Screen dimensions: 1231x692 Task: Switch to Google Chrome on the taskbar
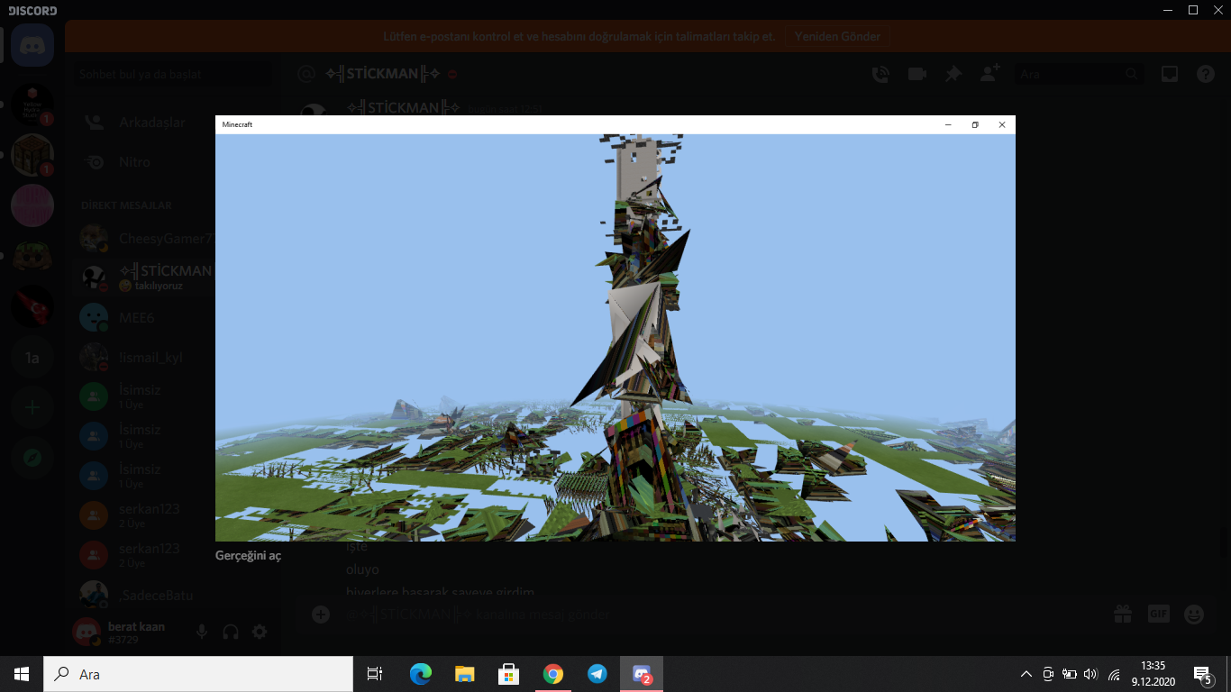(x=552, y=674)
